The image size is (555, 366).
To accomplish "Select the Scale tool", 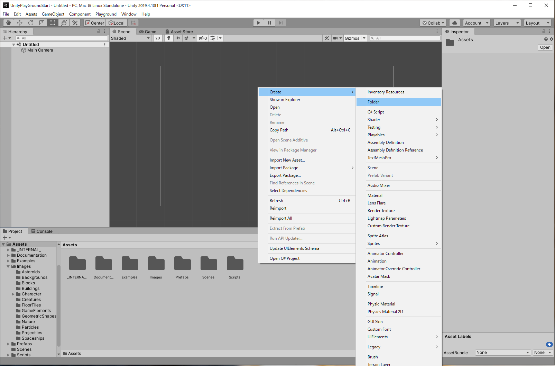I will [42, 23].
